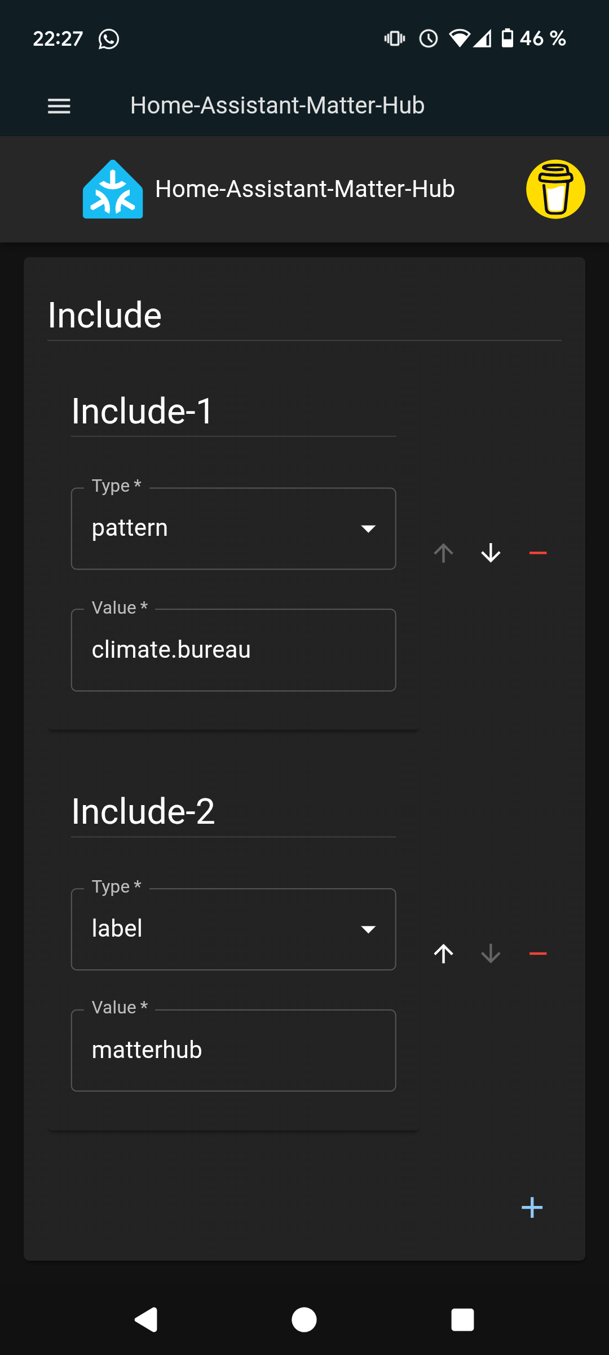609x1355 pixels.
Task: Edit the matterhub value field
Action: [233, 1051]
